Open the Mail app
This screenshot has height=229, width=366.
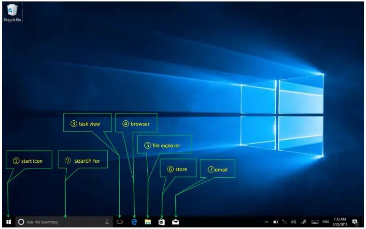(x=176, y=222)
